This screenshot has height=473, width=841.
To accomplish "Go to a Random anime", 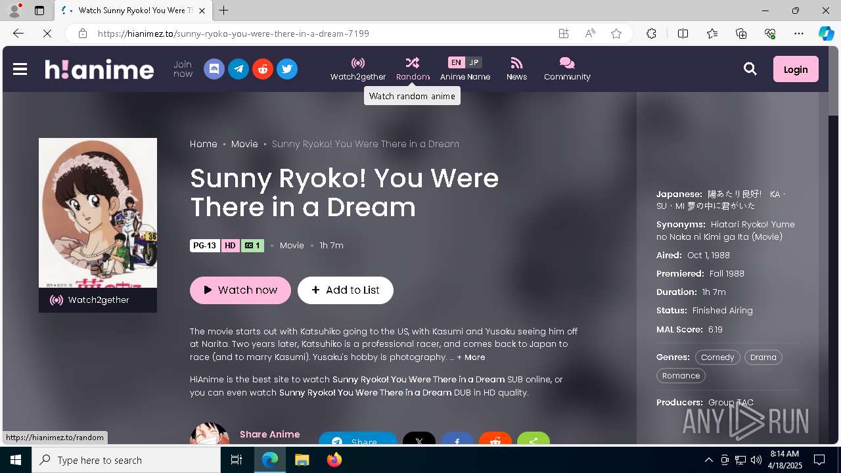I will point(413,69).
